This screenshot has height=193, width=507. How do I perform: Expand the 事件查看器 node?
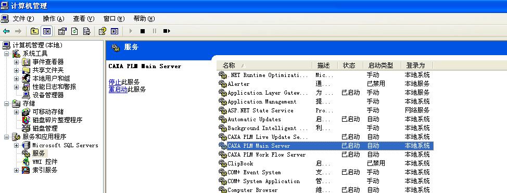point(17,62)
